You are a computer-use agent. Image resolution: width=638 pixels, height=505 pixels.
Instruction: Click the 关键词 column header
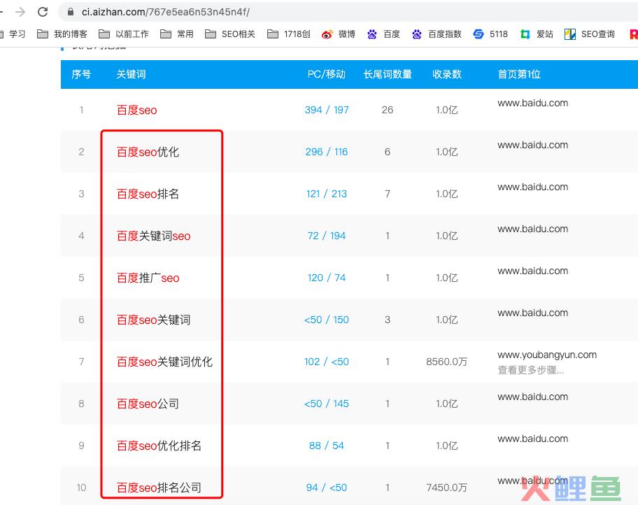coord(131,74)
